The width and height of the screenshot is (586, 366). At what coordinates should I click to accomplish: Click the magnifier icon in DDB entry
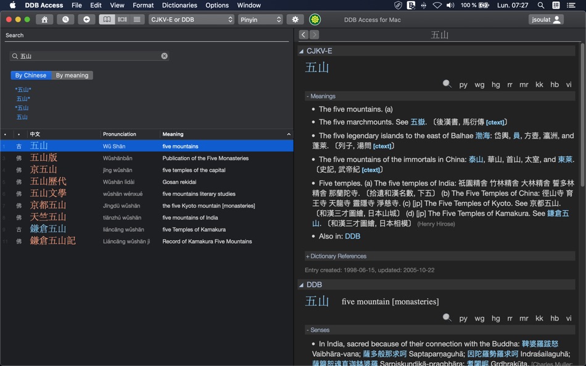447,318
